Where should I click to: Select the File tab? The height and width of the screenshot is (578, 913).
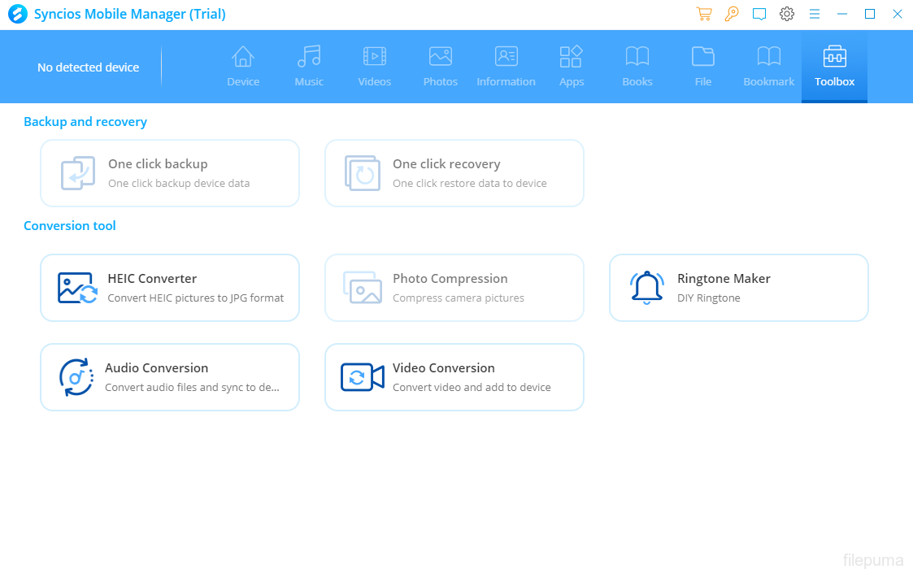pyautogui.click(x=703, y=67)
